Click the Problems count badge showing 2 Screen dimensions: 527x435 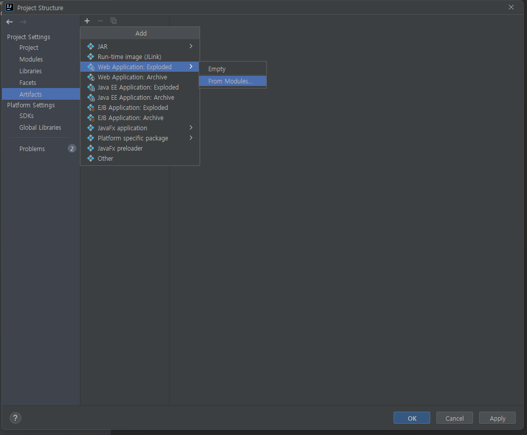click(72, 149)
